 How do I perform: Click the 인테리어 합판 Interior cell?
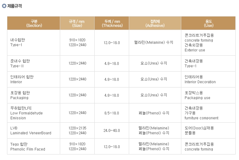[34, 79]
